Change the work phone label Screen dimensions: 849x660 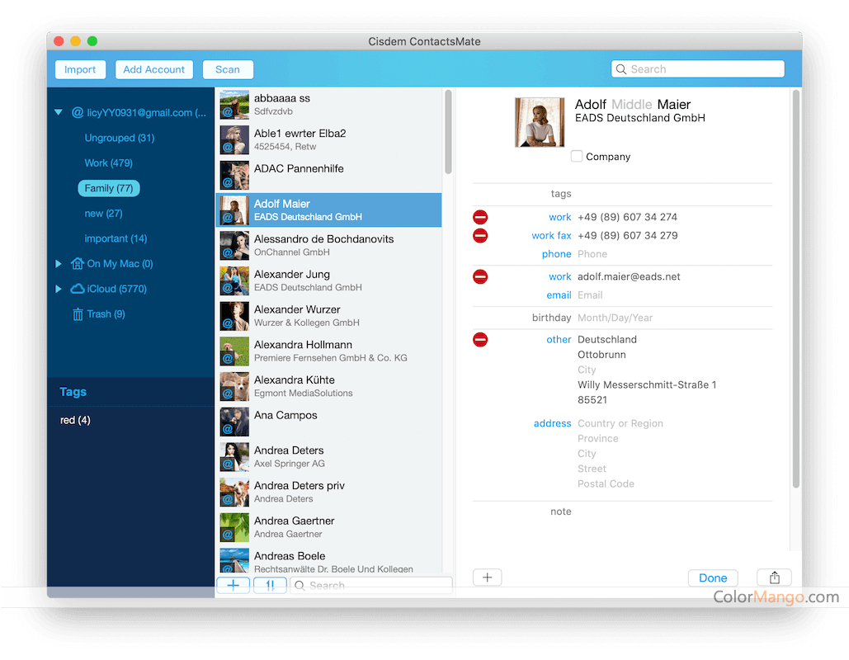559,217
